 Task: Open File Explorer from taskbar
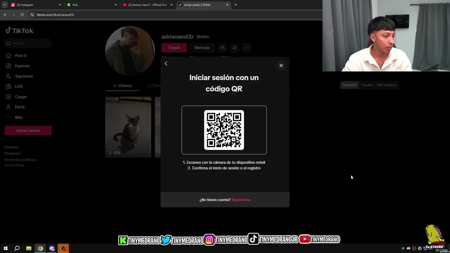29,248
